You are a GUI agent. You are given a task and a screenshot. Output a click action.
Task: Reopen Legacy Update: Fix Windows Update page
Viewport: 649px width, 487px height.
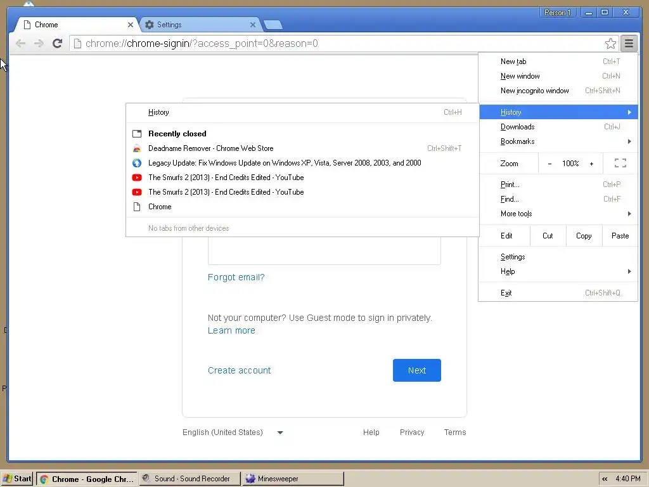tap(302, 163)
